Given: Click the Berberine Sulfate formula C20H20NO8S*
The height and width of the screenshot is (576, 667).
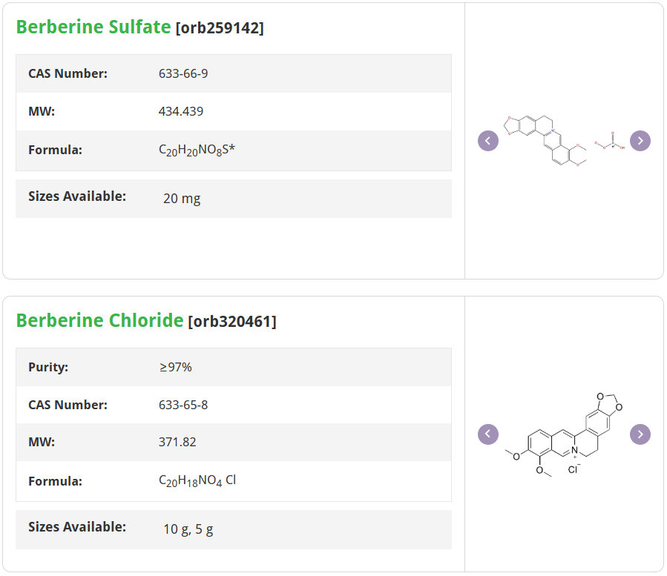Looking at the screenshot, I should (197, 150).
